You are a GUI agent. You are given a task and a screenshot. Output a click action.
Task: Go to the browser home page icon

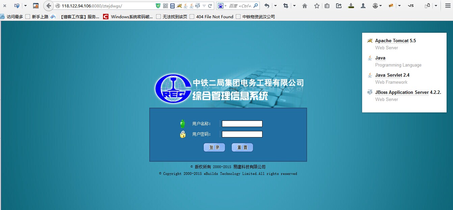pyautogui.click(x=305, y=6)
